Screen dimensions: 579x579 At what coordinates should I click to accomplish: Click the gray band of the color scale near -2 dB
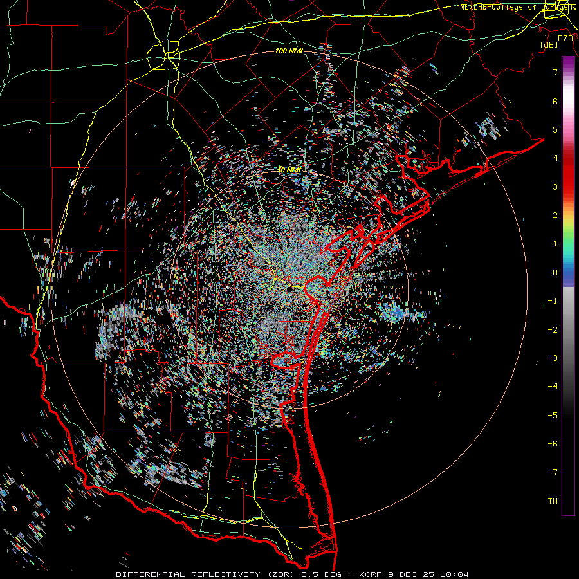(x=568, y=329)
